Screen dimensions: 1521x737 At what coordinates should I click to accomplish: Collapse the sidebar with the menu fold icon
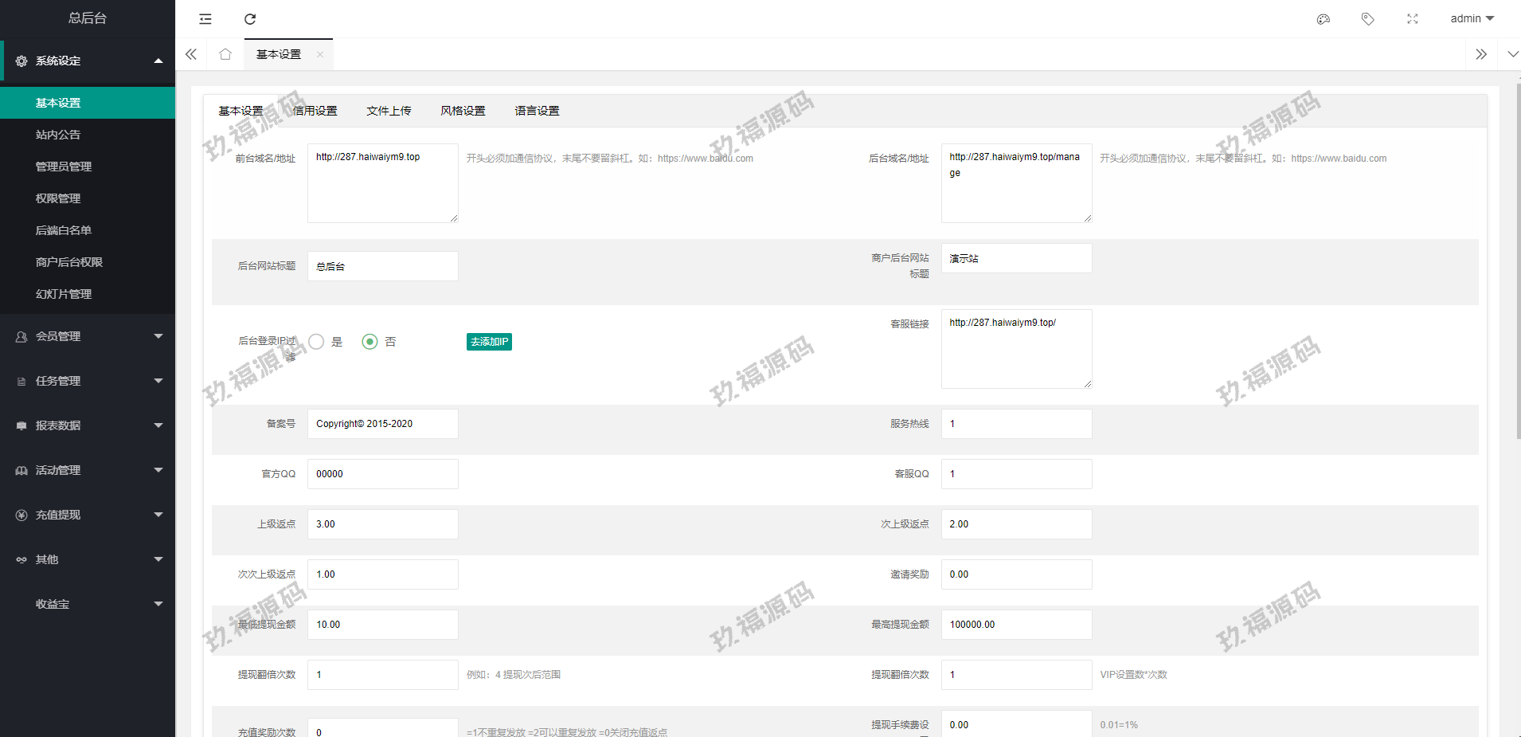point(205,19)
